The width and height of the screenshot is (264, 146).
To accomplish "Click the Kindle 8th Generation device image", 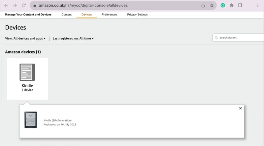I will pyautogui.click(x=30, y=120).
